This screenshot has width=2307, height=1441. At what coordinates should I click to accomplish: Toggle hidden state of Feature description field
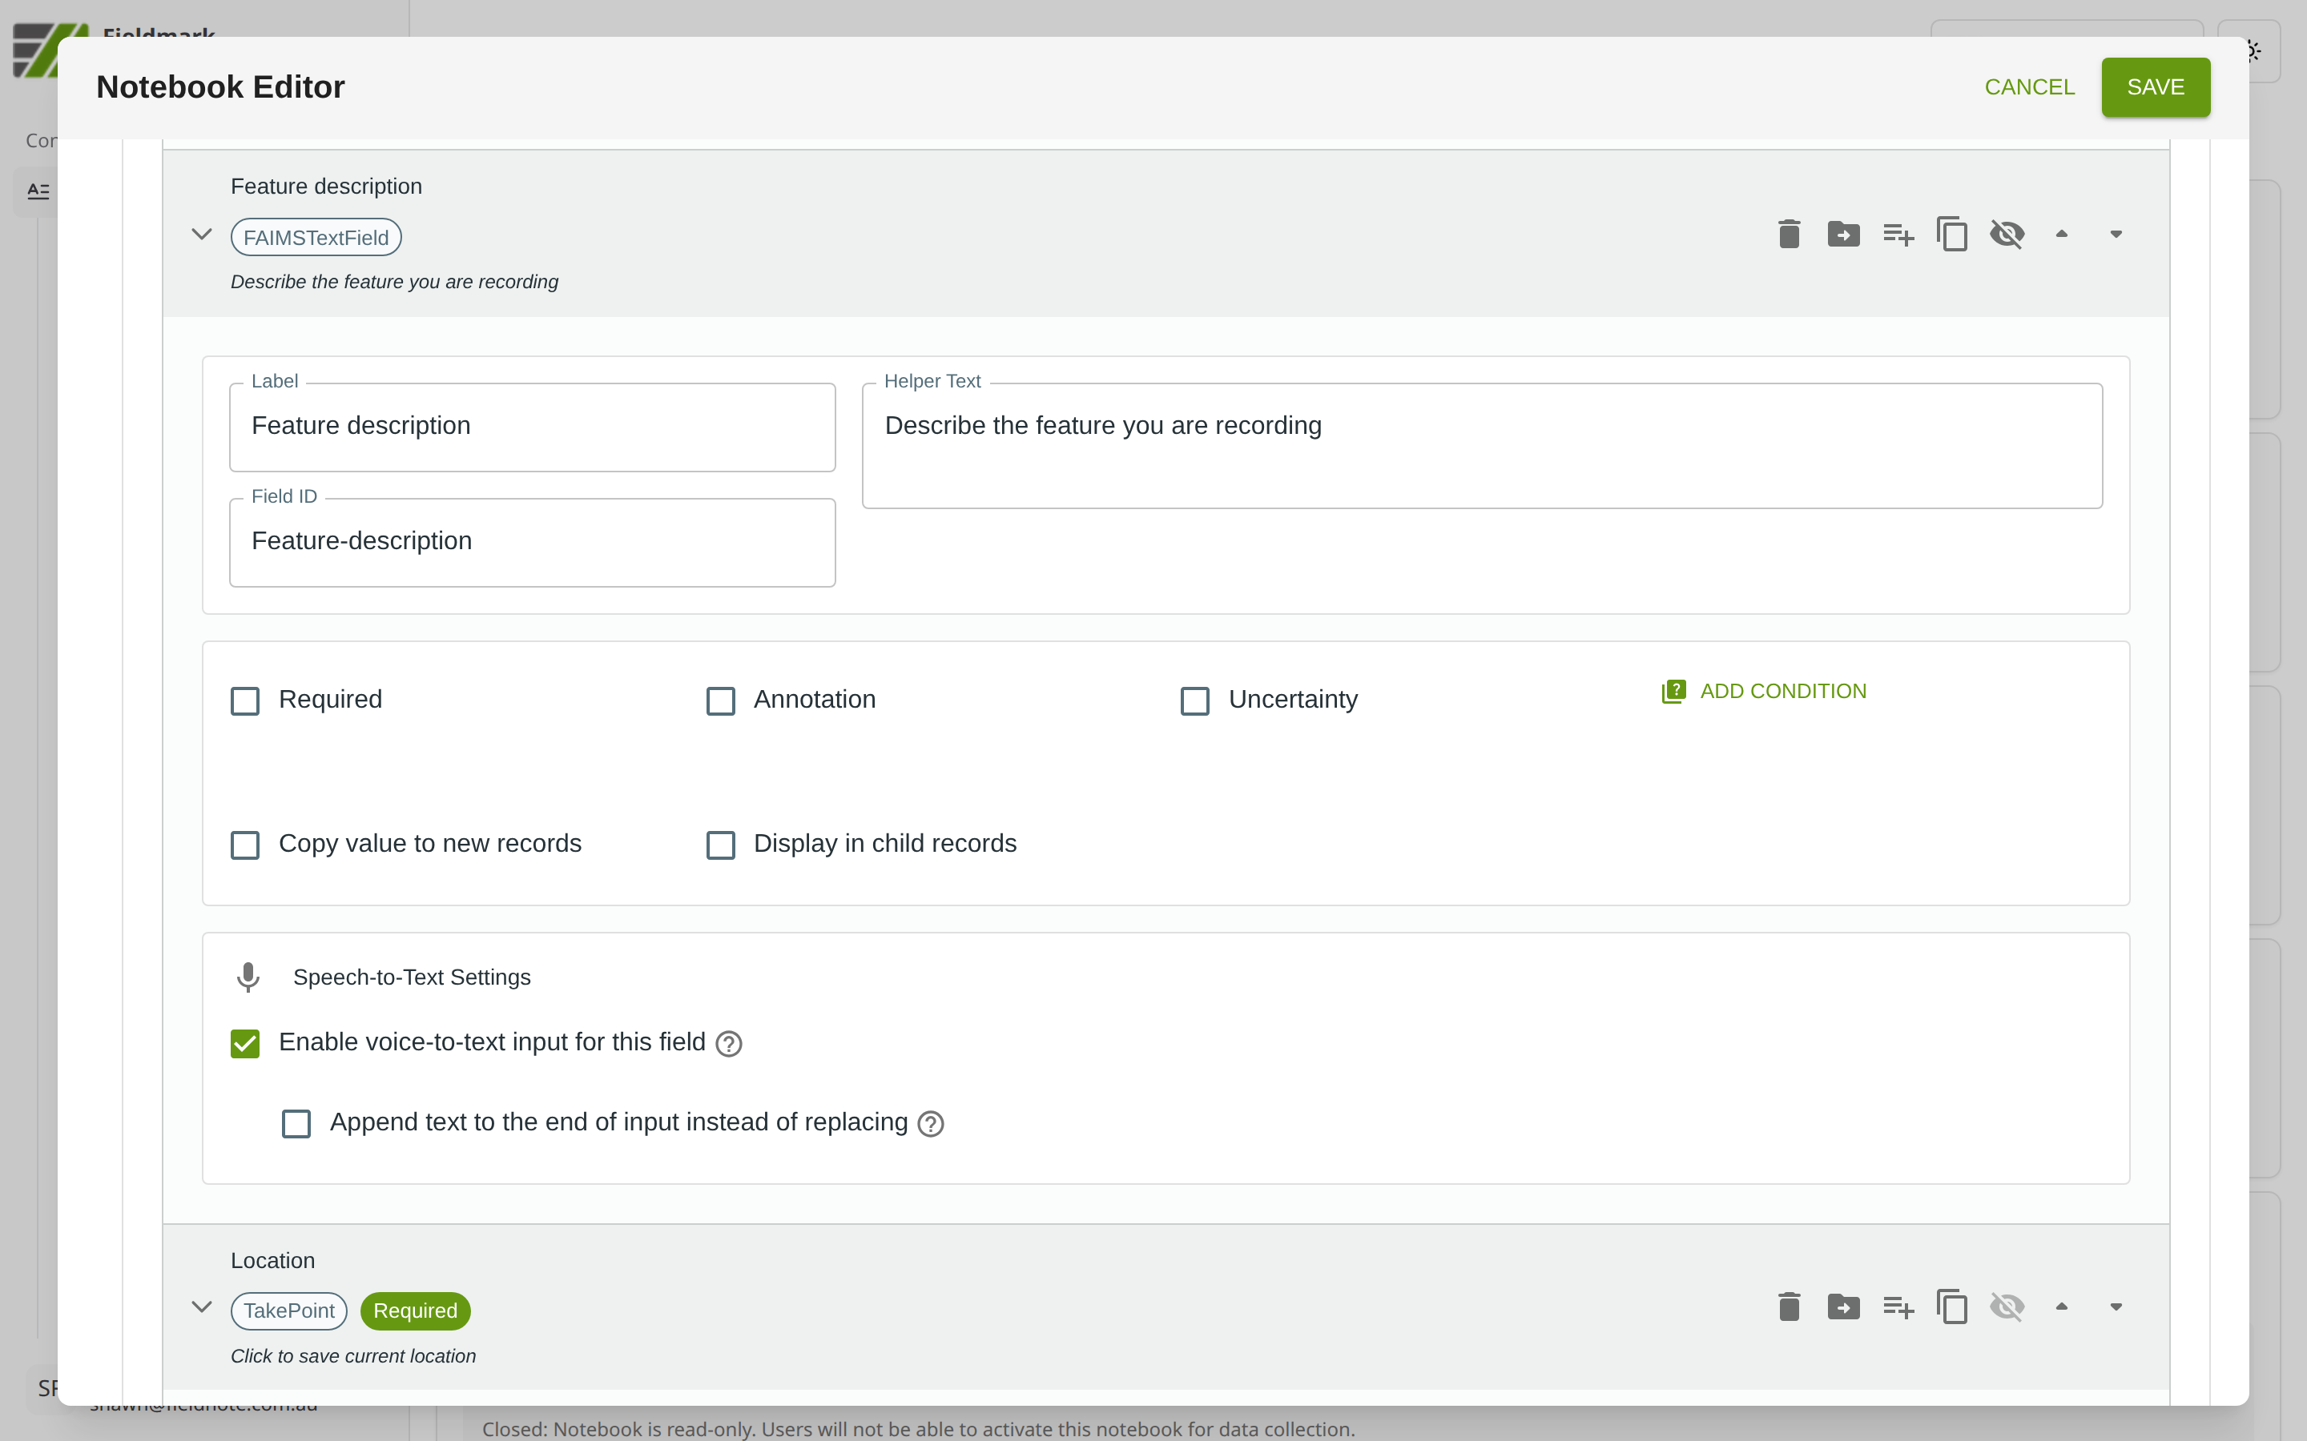2007,235
